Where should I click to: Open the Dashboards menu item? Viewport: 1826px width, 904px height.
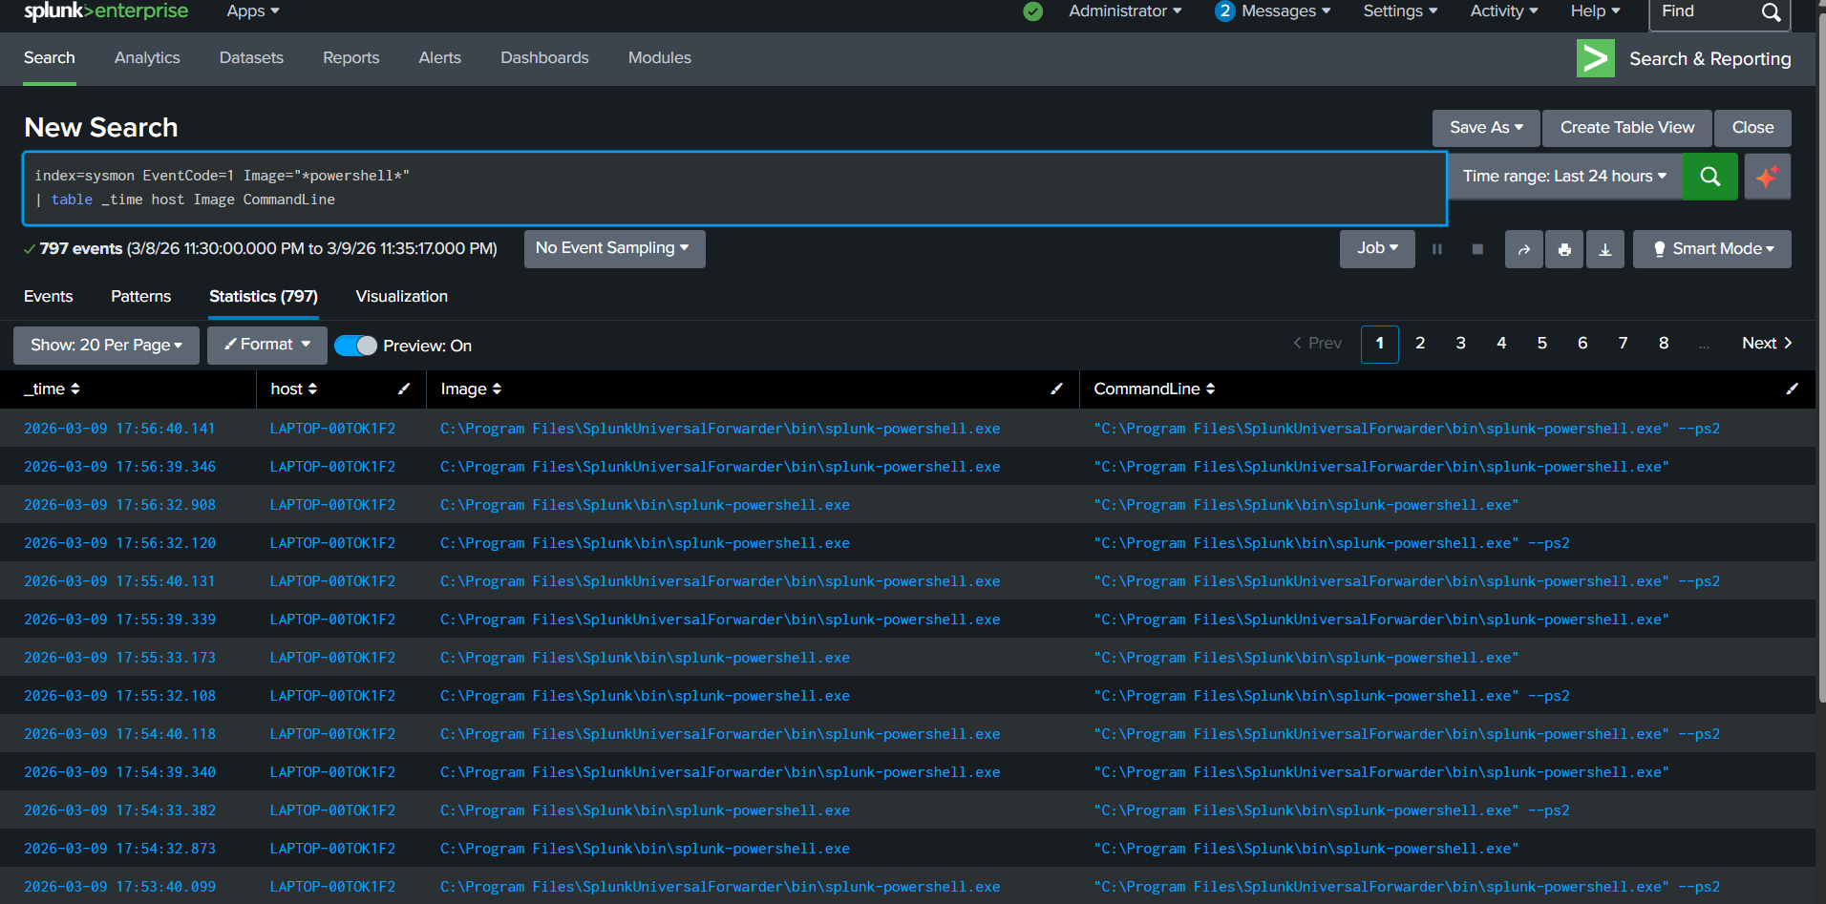click(544, 57)
